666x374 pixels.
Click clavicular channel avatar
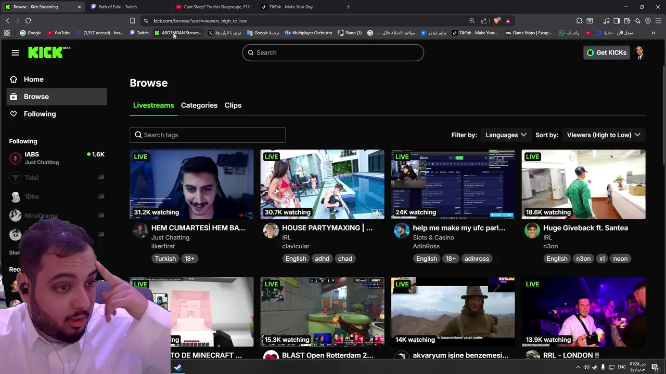coord(271,231)
